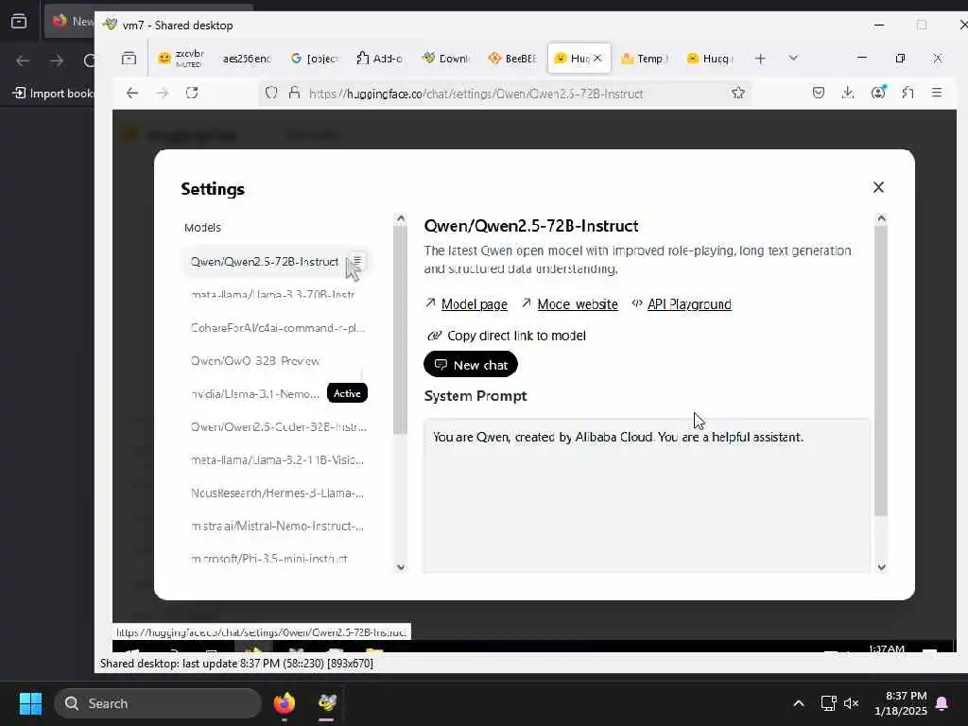The height and width of the screenshot is (726, 968).
Task: Click the down arrow of the model details scrollbar
Action: (x=881, y=567)
